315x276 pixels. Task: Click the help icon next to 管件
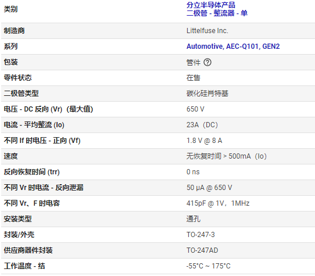click(207, 62)
